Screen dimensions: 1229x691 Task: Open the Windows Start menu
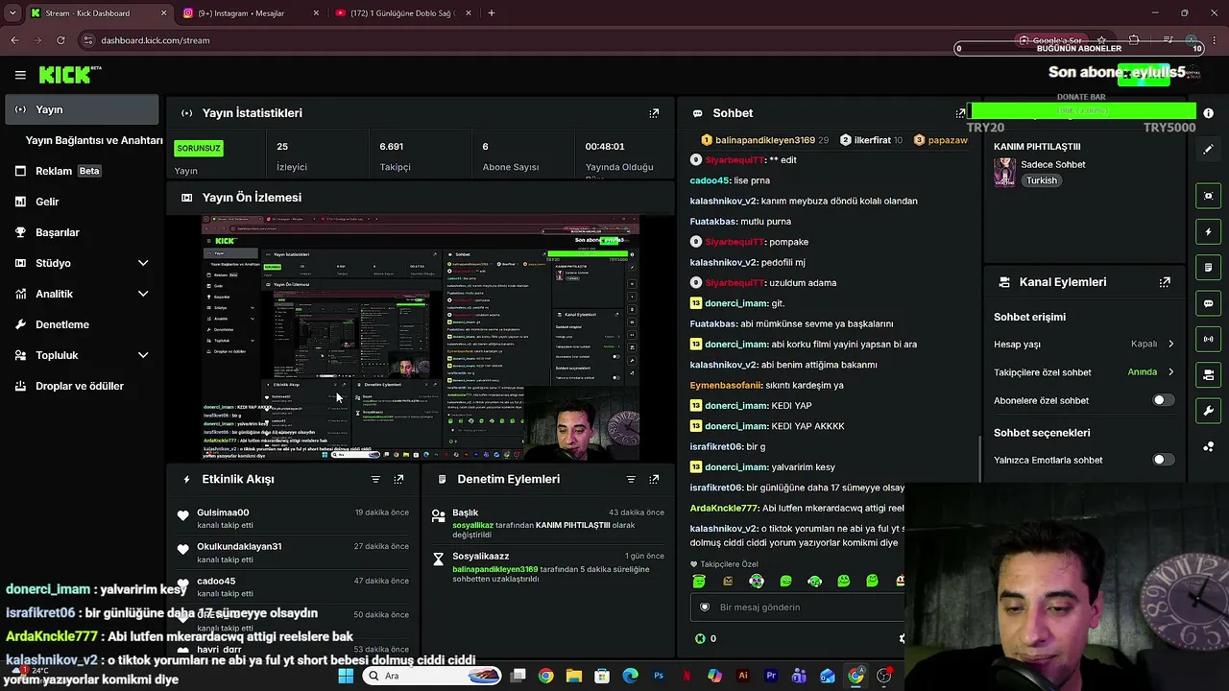[x=346, y=676]
